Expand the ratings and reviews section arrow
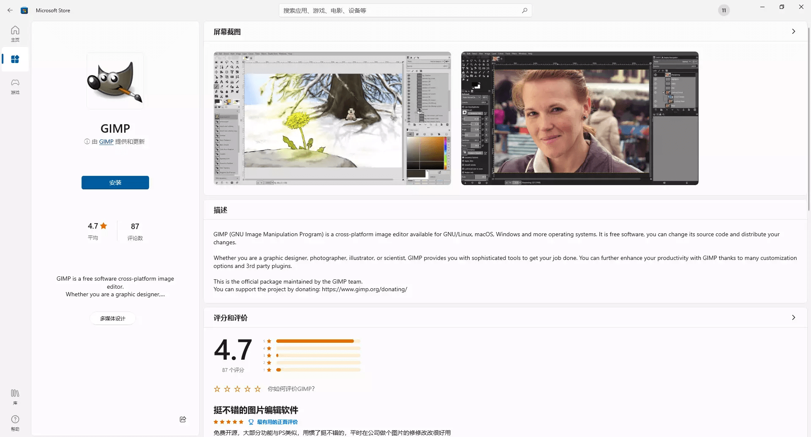This screenshot has height=437, width=811. pos(794,317)
